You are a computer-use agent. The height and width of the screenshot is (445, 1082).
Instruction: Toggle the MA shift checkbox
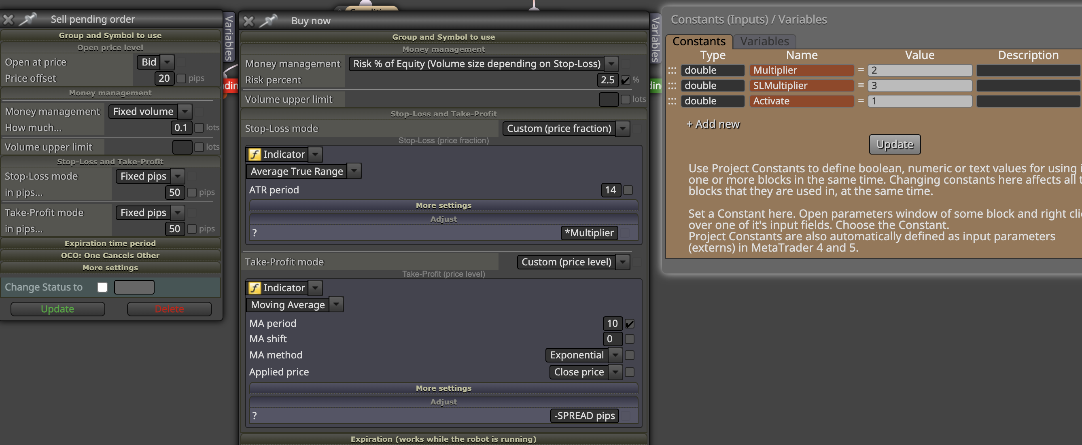coord(630,339)
